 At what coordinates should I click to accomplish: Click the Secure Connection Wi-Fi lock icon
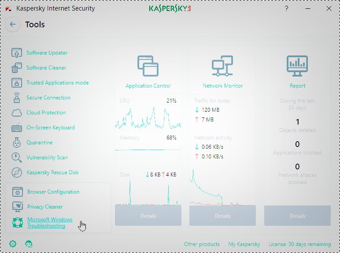pos(16,98)
